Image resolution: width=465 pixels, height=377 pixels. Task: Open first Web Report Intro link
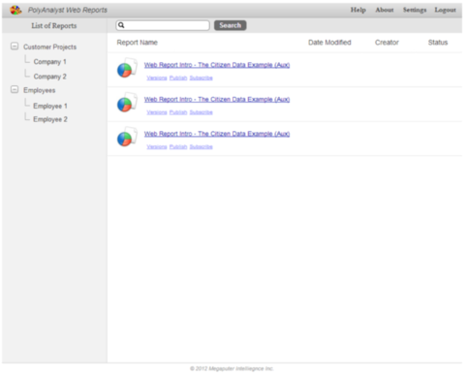(217, 65)
